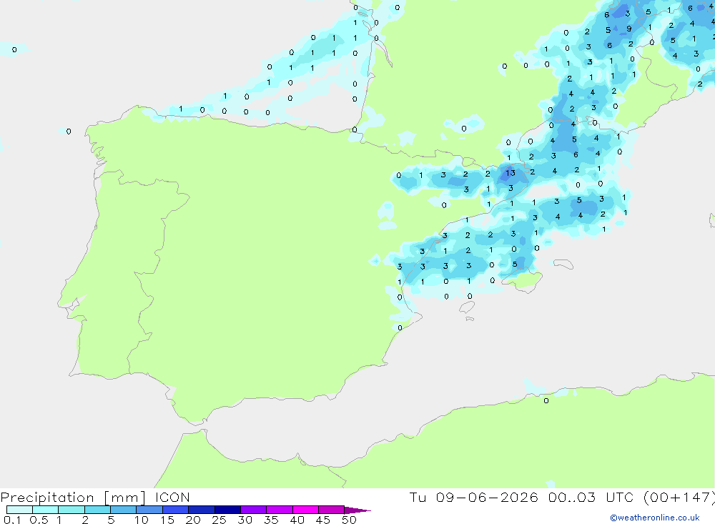Click the "20" legend scale label
Image resolution: width=715 pixels, height=524 pixels.
tap(193, 520)
